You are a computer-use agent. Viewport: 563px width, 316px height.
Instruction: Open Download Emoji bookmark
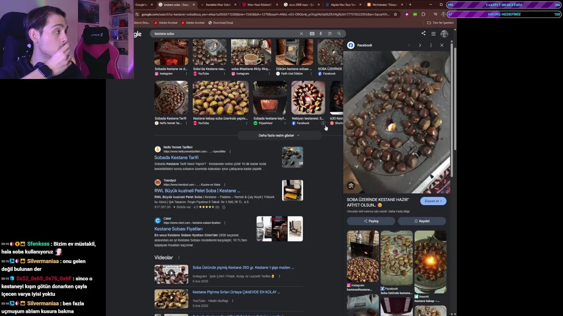220,23
